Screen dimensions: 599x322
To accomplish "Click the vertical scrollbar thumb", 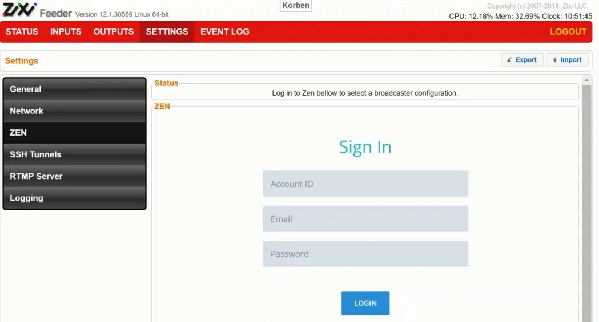I will click(586, 203).
